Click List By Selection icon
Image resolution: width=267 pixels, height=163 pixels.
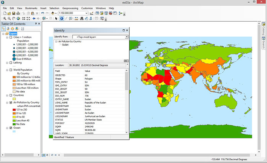[17, 29]
